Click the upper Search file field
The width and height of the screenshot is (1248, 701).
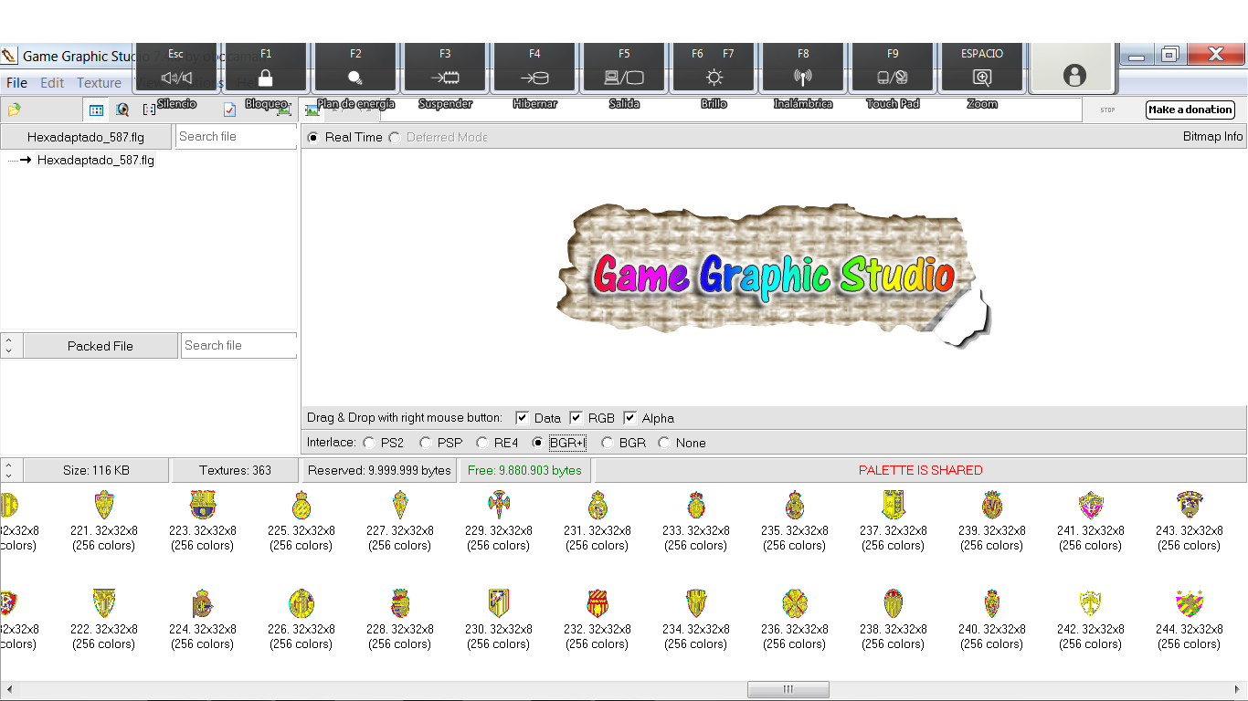point(236,137)
